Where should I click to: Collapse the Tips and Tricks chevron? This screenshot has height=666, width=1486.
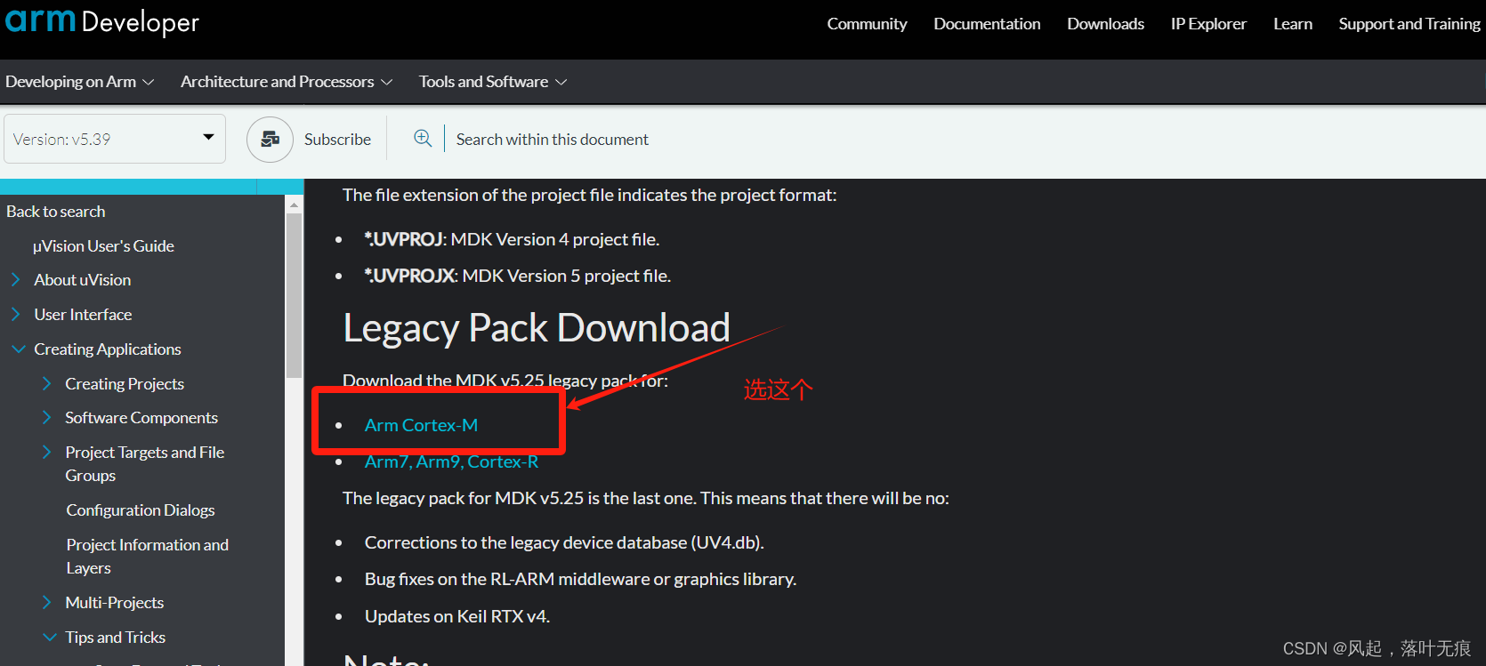point(49,638)
